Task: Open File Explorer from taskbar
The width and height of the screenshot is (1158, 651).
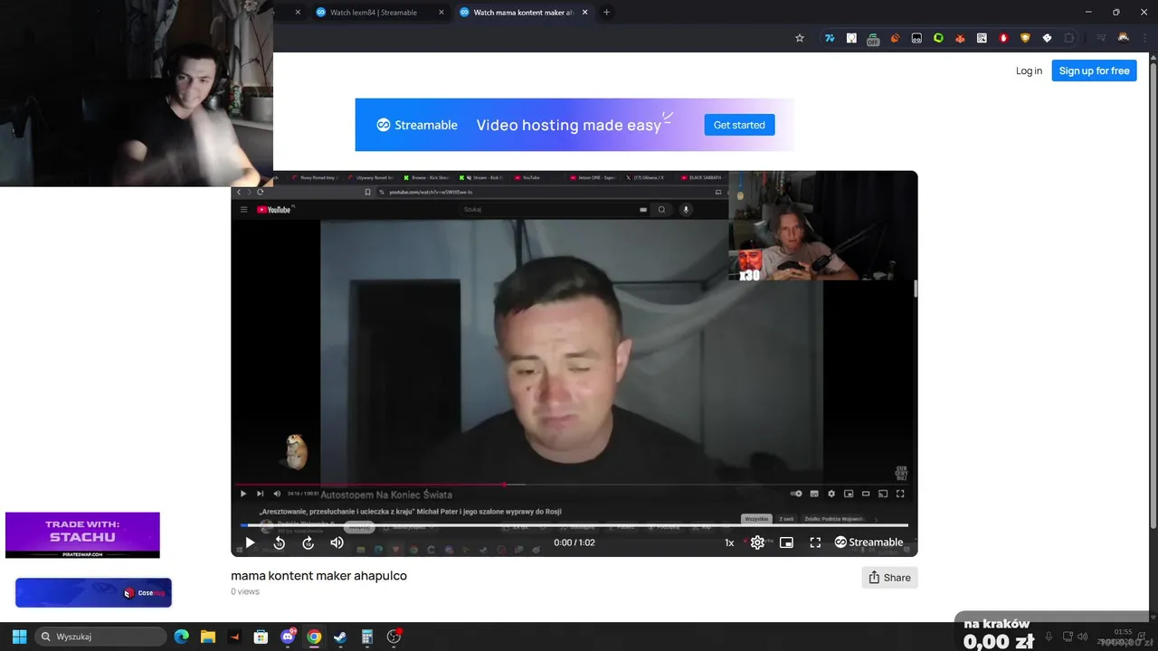Action: coord(207,637)
